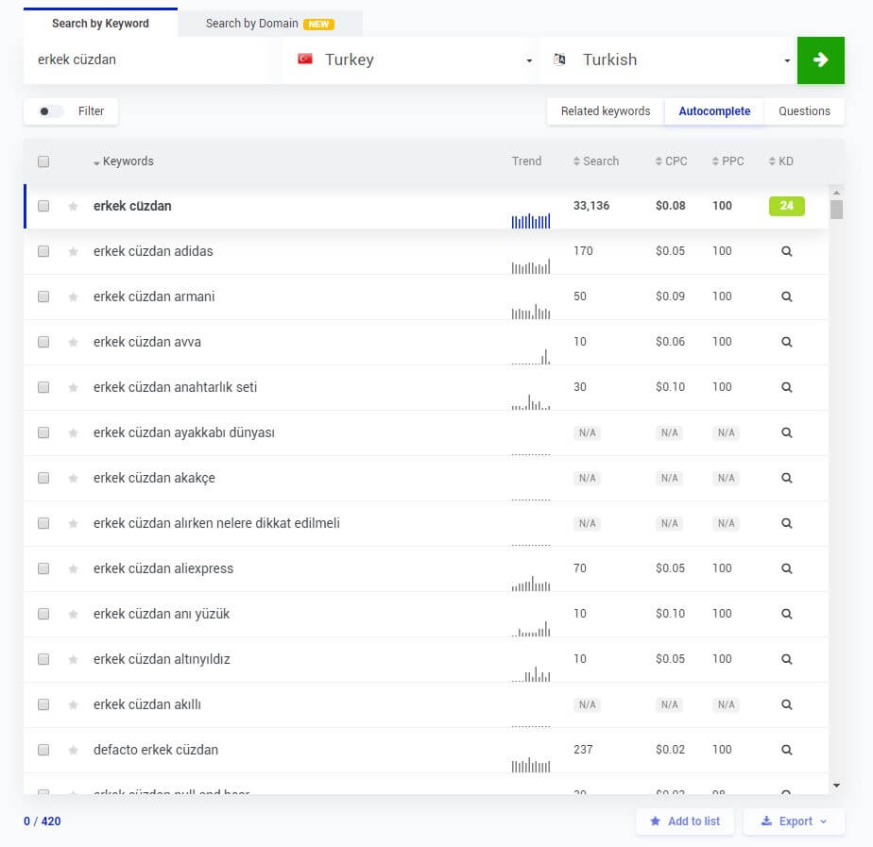This screenshot has width=873, height=847.
Task: Open the Questions view
Action: 804,110
